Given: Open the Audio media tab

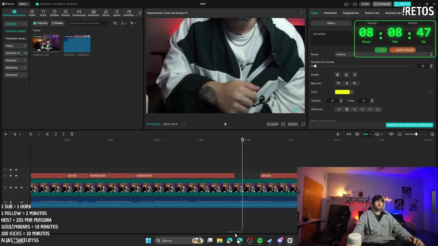Looking at the screenshot, I should tap(32, 13).
